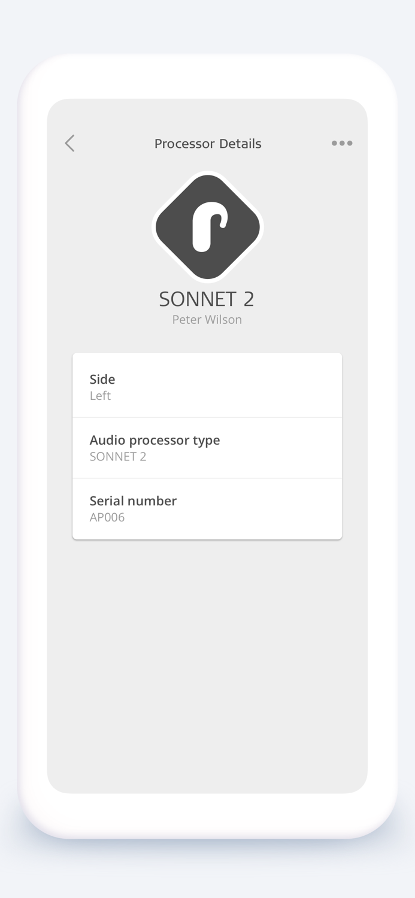This screenshot has width=415, height=898.
Task: Click the SONNET 2 value text
Action: (116, 456)
